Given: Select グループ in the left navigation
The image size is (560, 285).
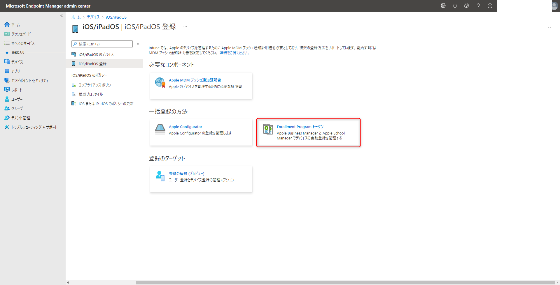Looking at the screenshot, I should click(x=17, y=108).
